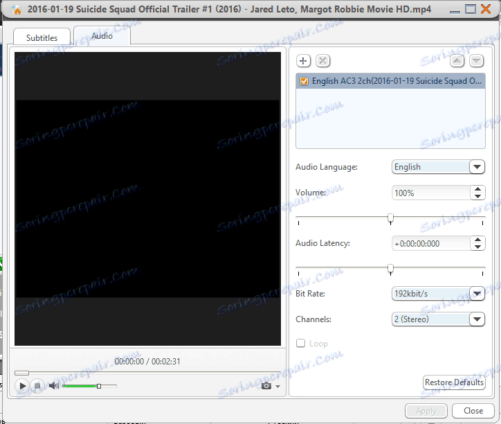
Task: Click the video preview area
Action: pos(147,199)
